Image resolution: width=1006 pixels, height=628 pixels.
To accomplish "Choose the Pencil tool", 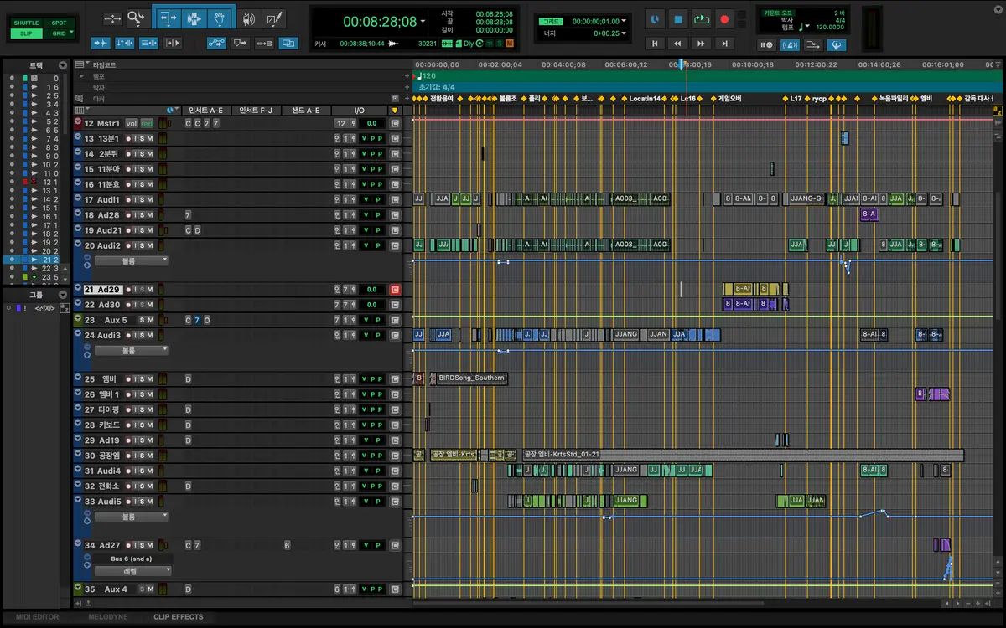I will tap(274, 18).
